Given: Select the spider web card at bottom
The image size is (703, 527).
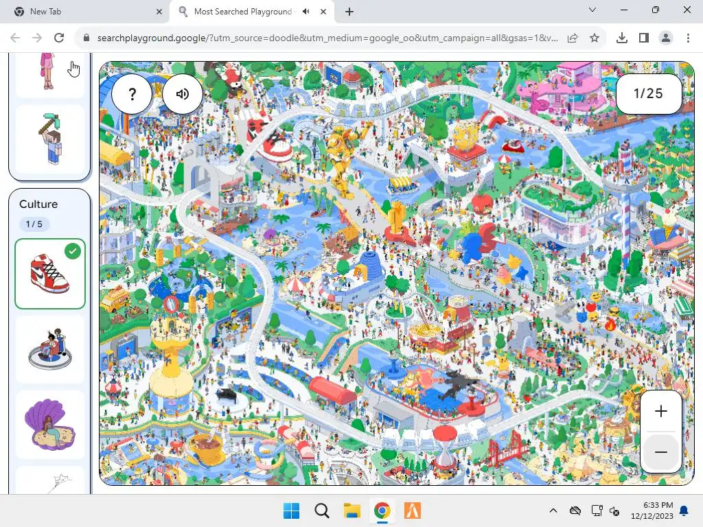Looking at the screenshot, I should point(49,480).
